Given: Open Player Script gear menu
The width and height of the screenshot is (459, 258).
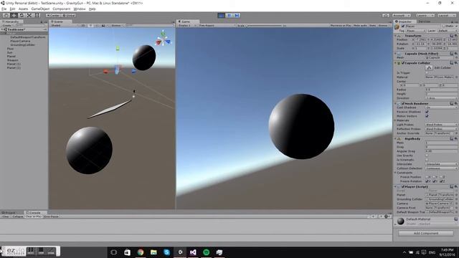Looking at the screenshot, I should pyautogui.click(x=456, y=186).
